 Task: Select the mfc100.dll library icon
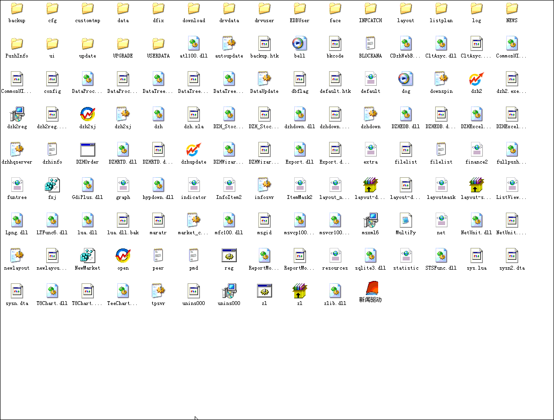coord(229,220)
